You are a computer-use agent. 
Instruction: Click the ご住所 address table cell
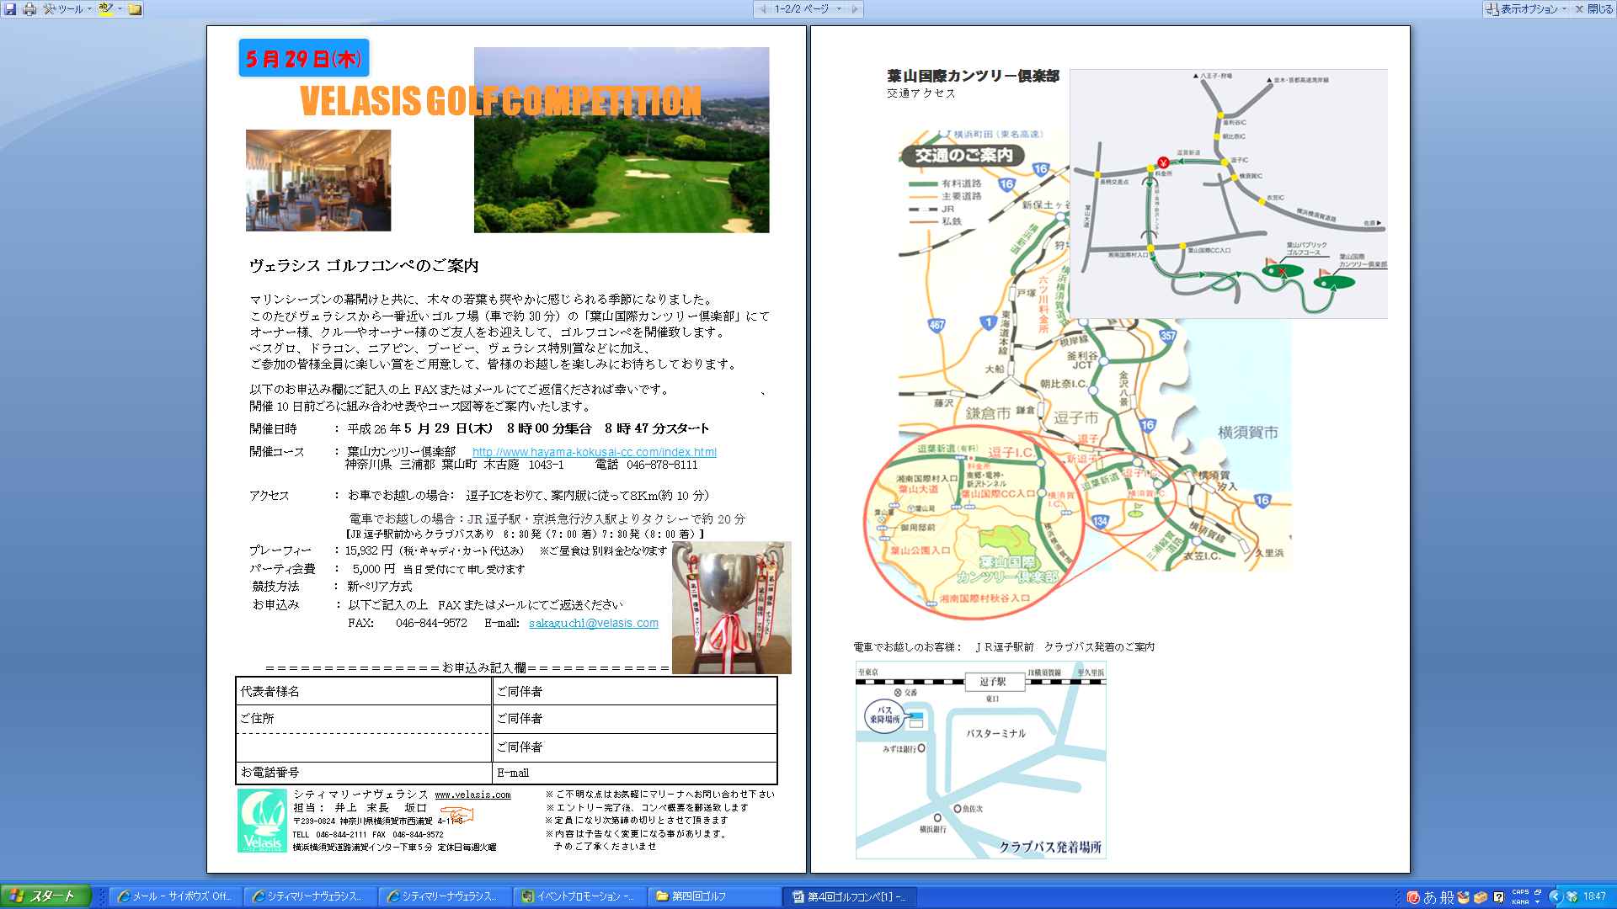[364, 719]
